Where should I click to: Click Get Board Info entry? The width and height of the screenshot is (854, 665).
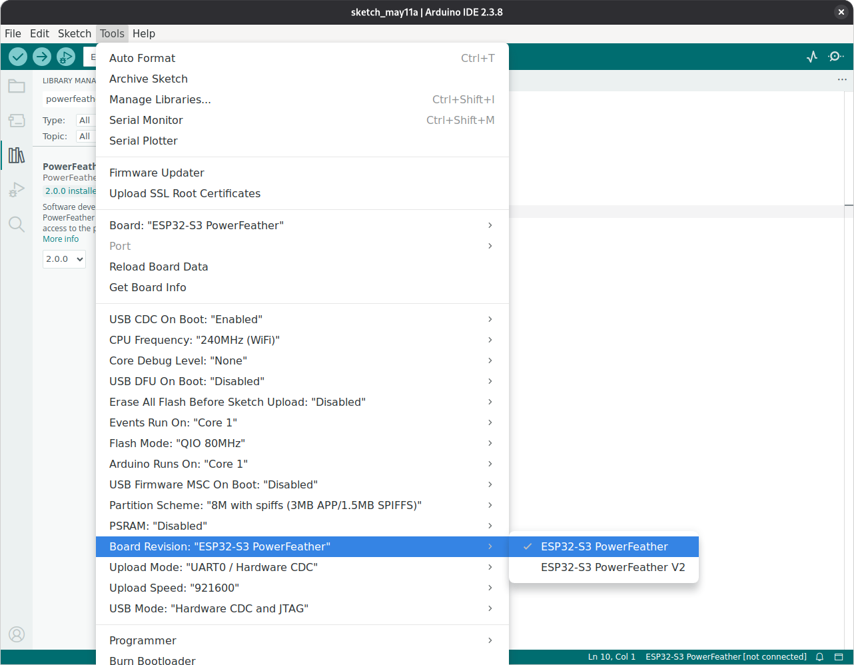tap(302, 287)
